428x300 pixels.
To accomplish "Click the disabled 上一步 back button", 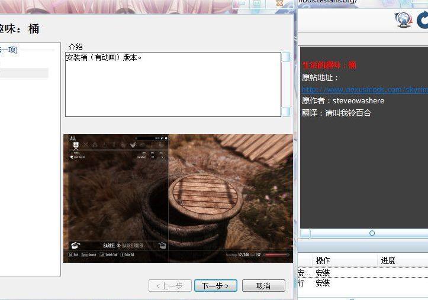I will 170,286.
